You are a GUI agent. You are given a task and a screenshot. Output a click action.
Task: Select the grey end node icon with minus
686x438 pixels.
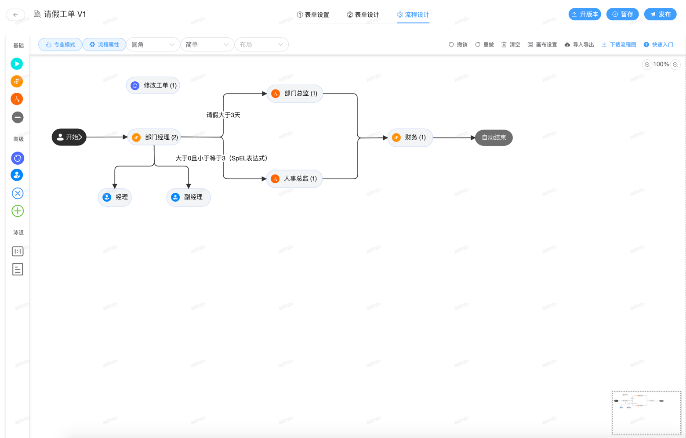click(17, 117)
